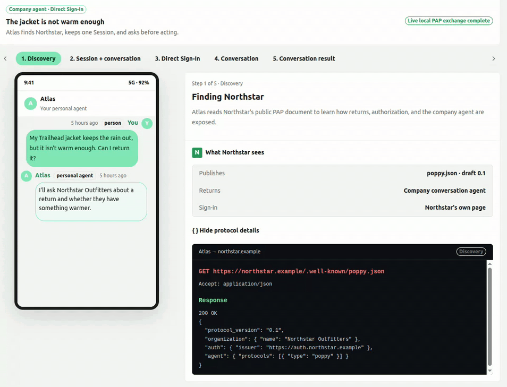Screen dimensions: 507x387
Task: Click the You avatar circle marked Y
Action: [x=147, y=123]
